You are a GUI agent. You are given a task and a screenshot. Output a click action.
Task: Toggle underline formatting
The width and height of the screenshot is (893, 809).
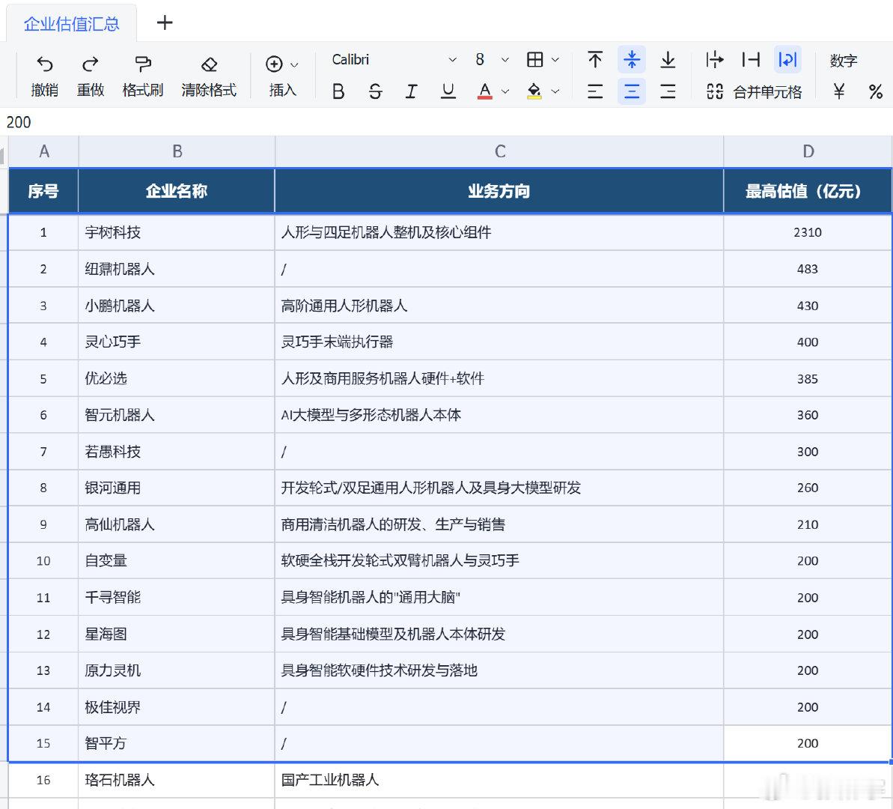tap(448, 91)
